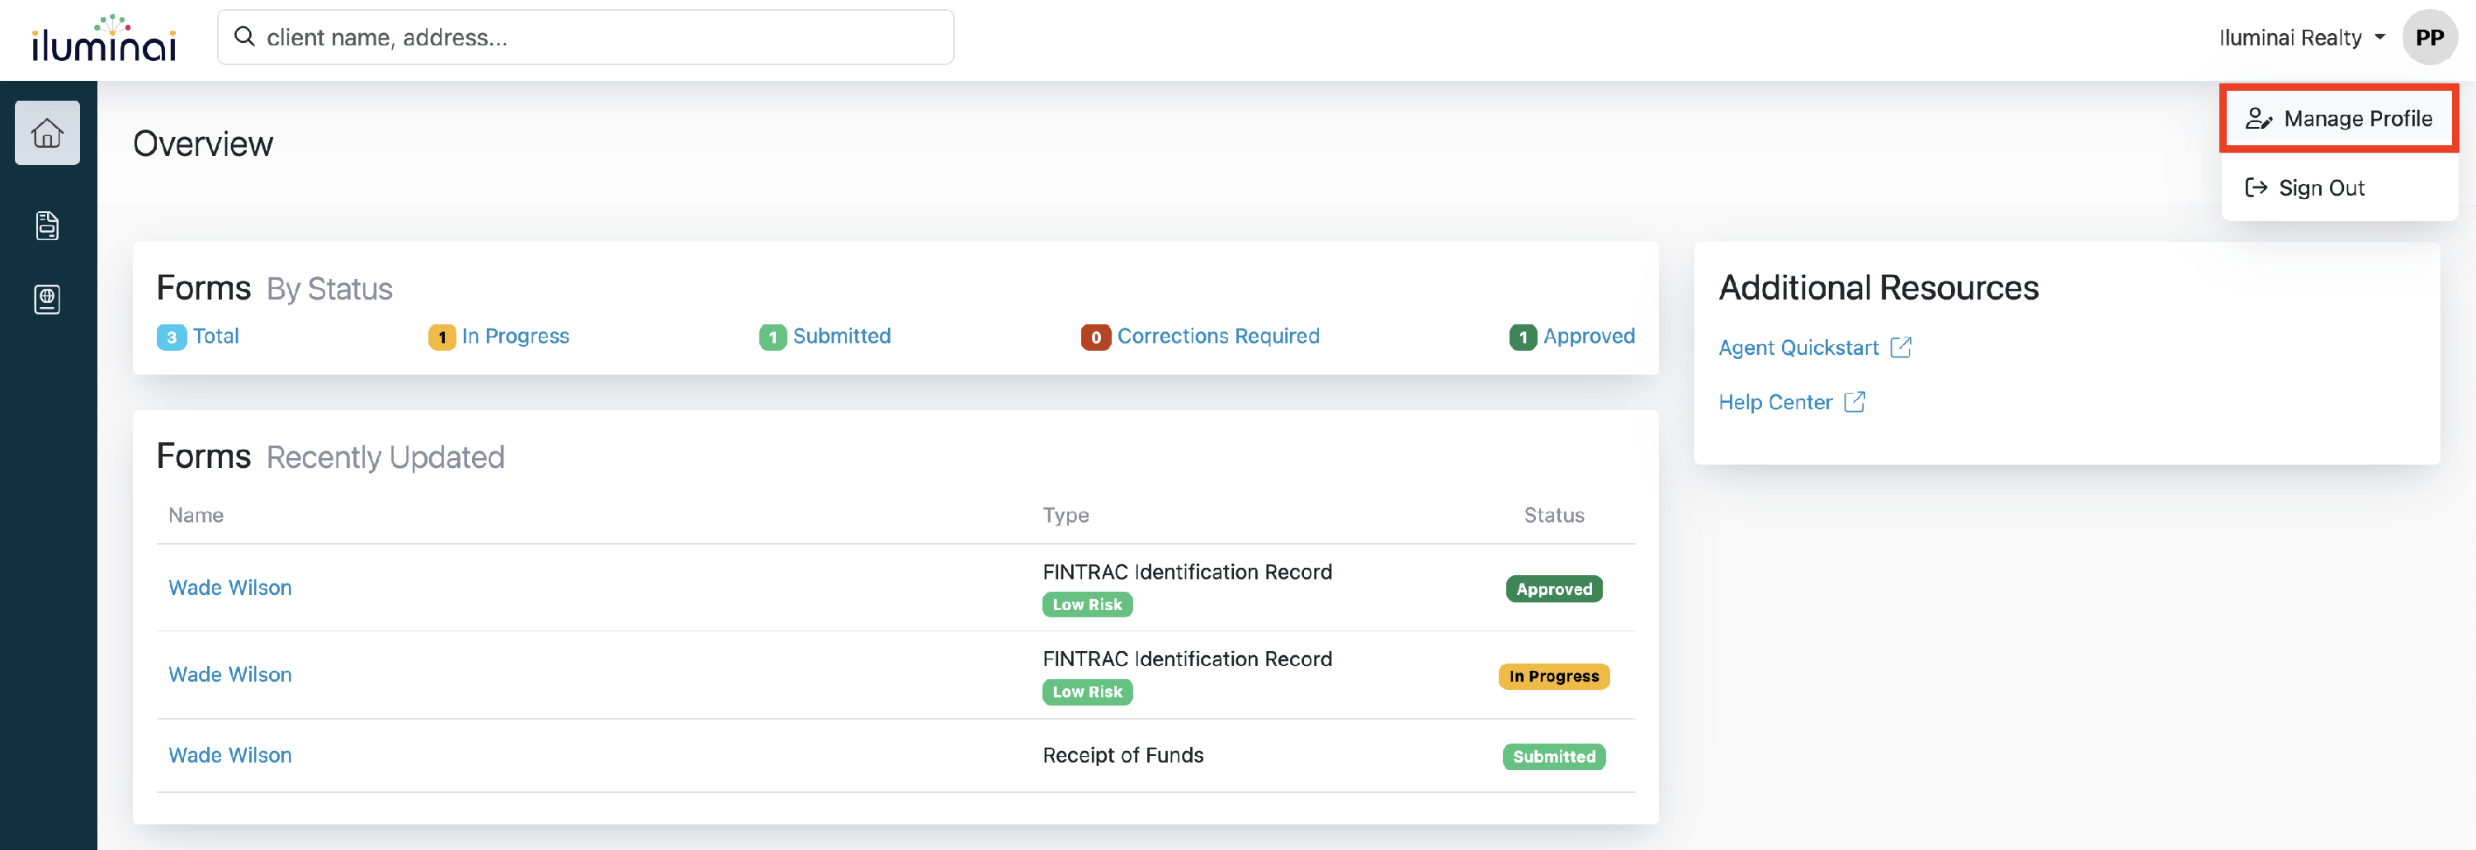
Task: Open the Home sidebar icon
Action: pos(47,133)
